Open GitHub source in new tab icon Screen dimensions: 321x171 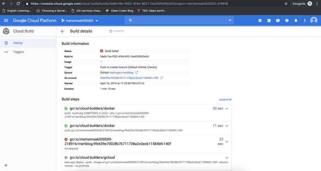[136, 73]
